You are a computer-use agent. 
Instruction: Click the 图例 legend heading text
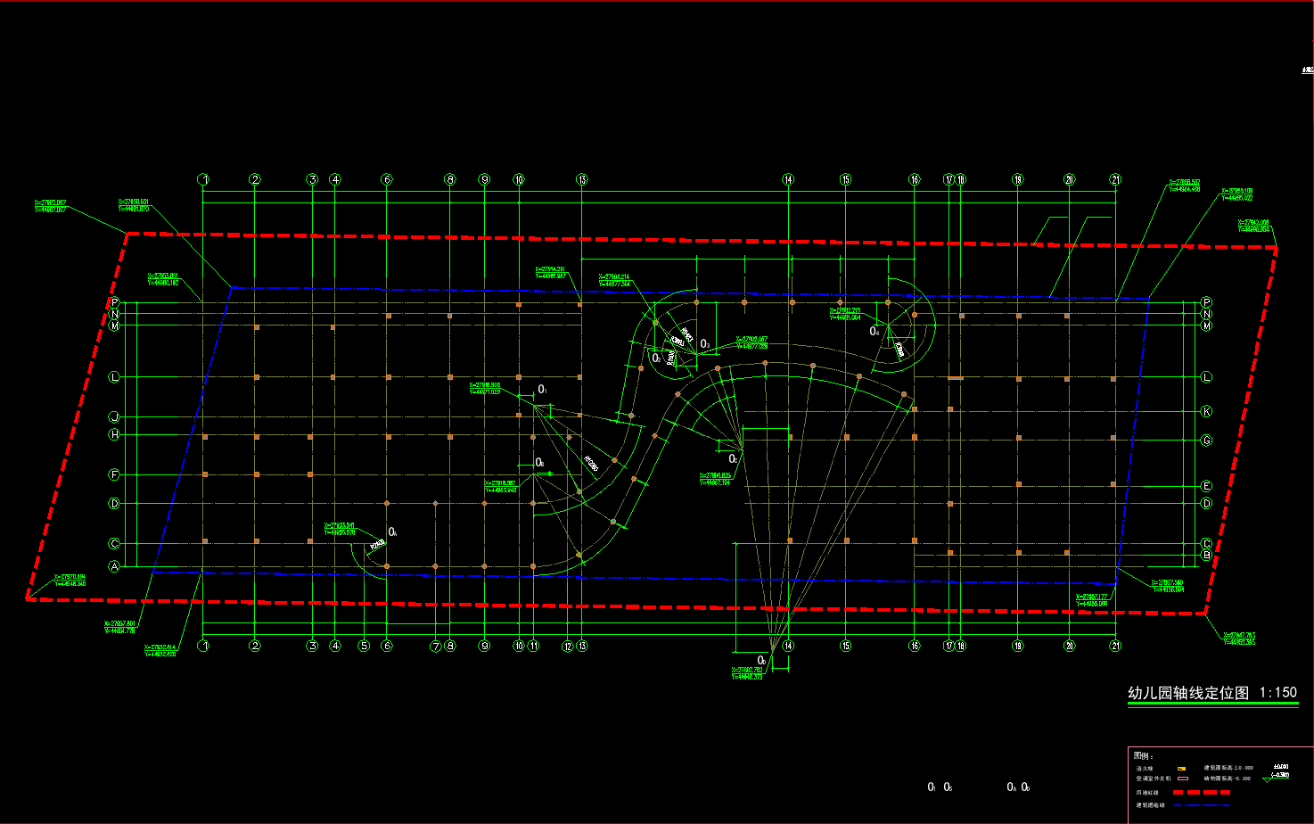[x=1144, y=756]
